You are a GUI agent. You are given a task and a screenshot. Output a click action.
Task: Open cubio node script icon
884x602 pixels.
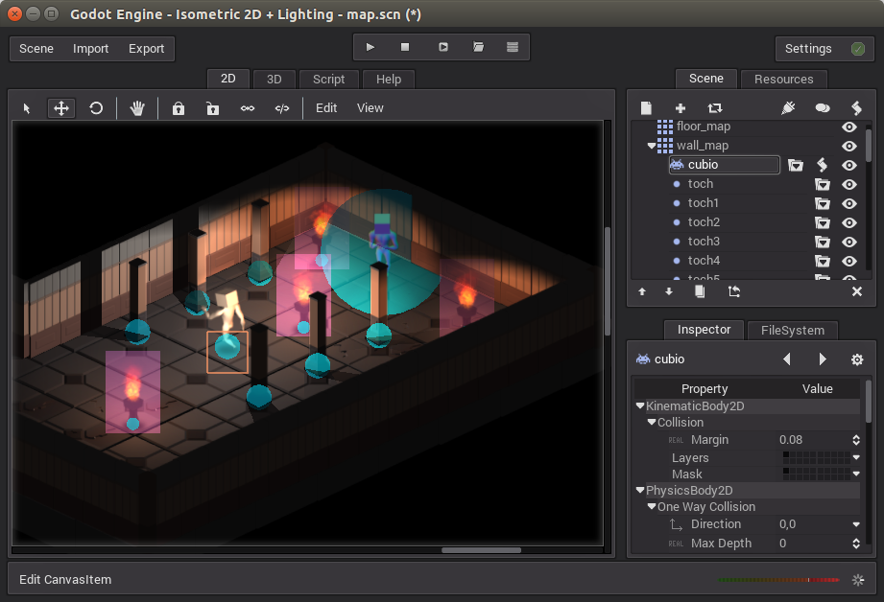coord(822,165)
